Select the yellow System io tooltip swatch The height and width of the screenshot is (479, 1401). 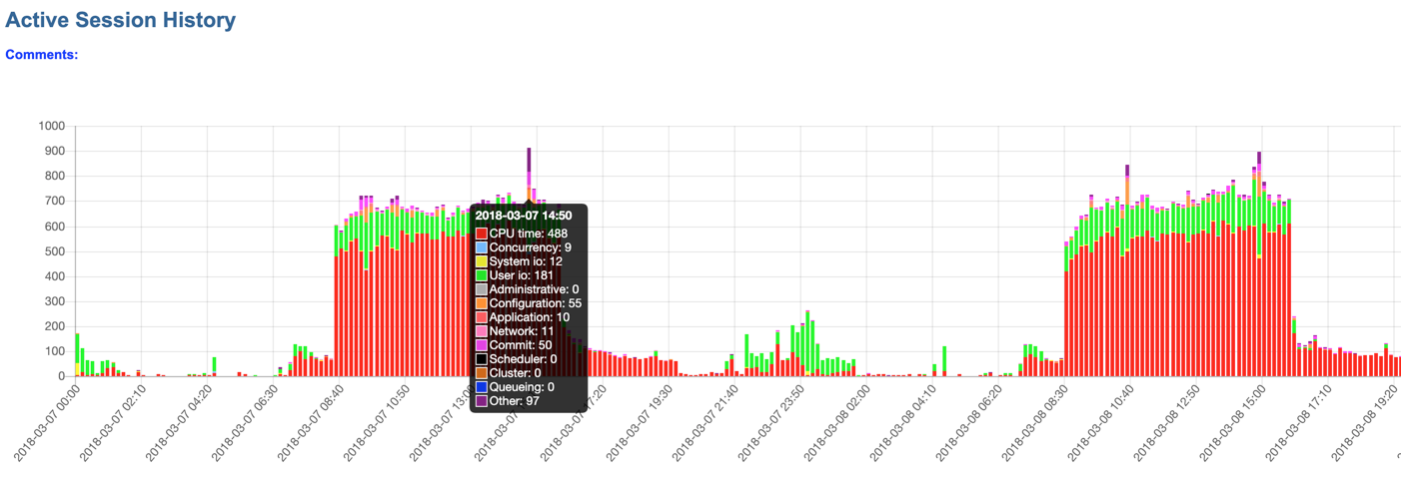[482, 261]
